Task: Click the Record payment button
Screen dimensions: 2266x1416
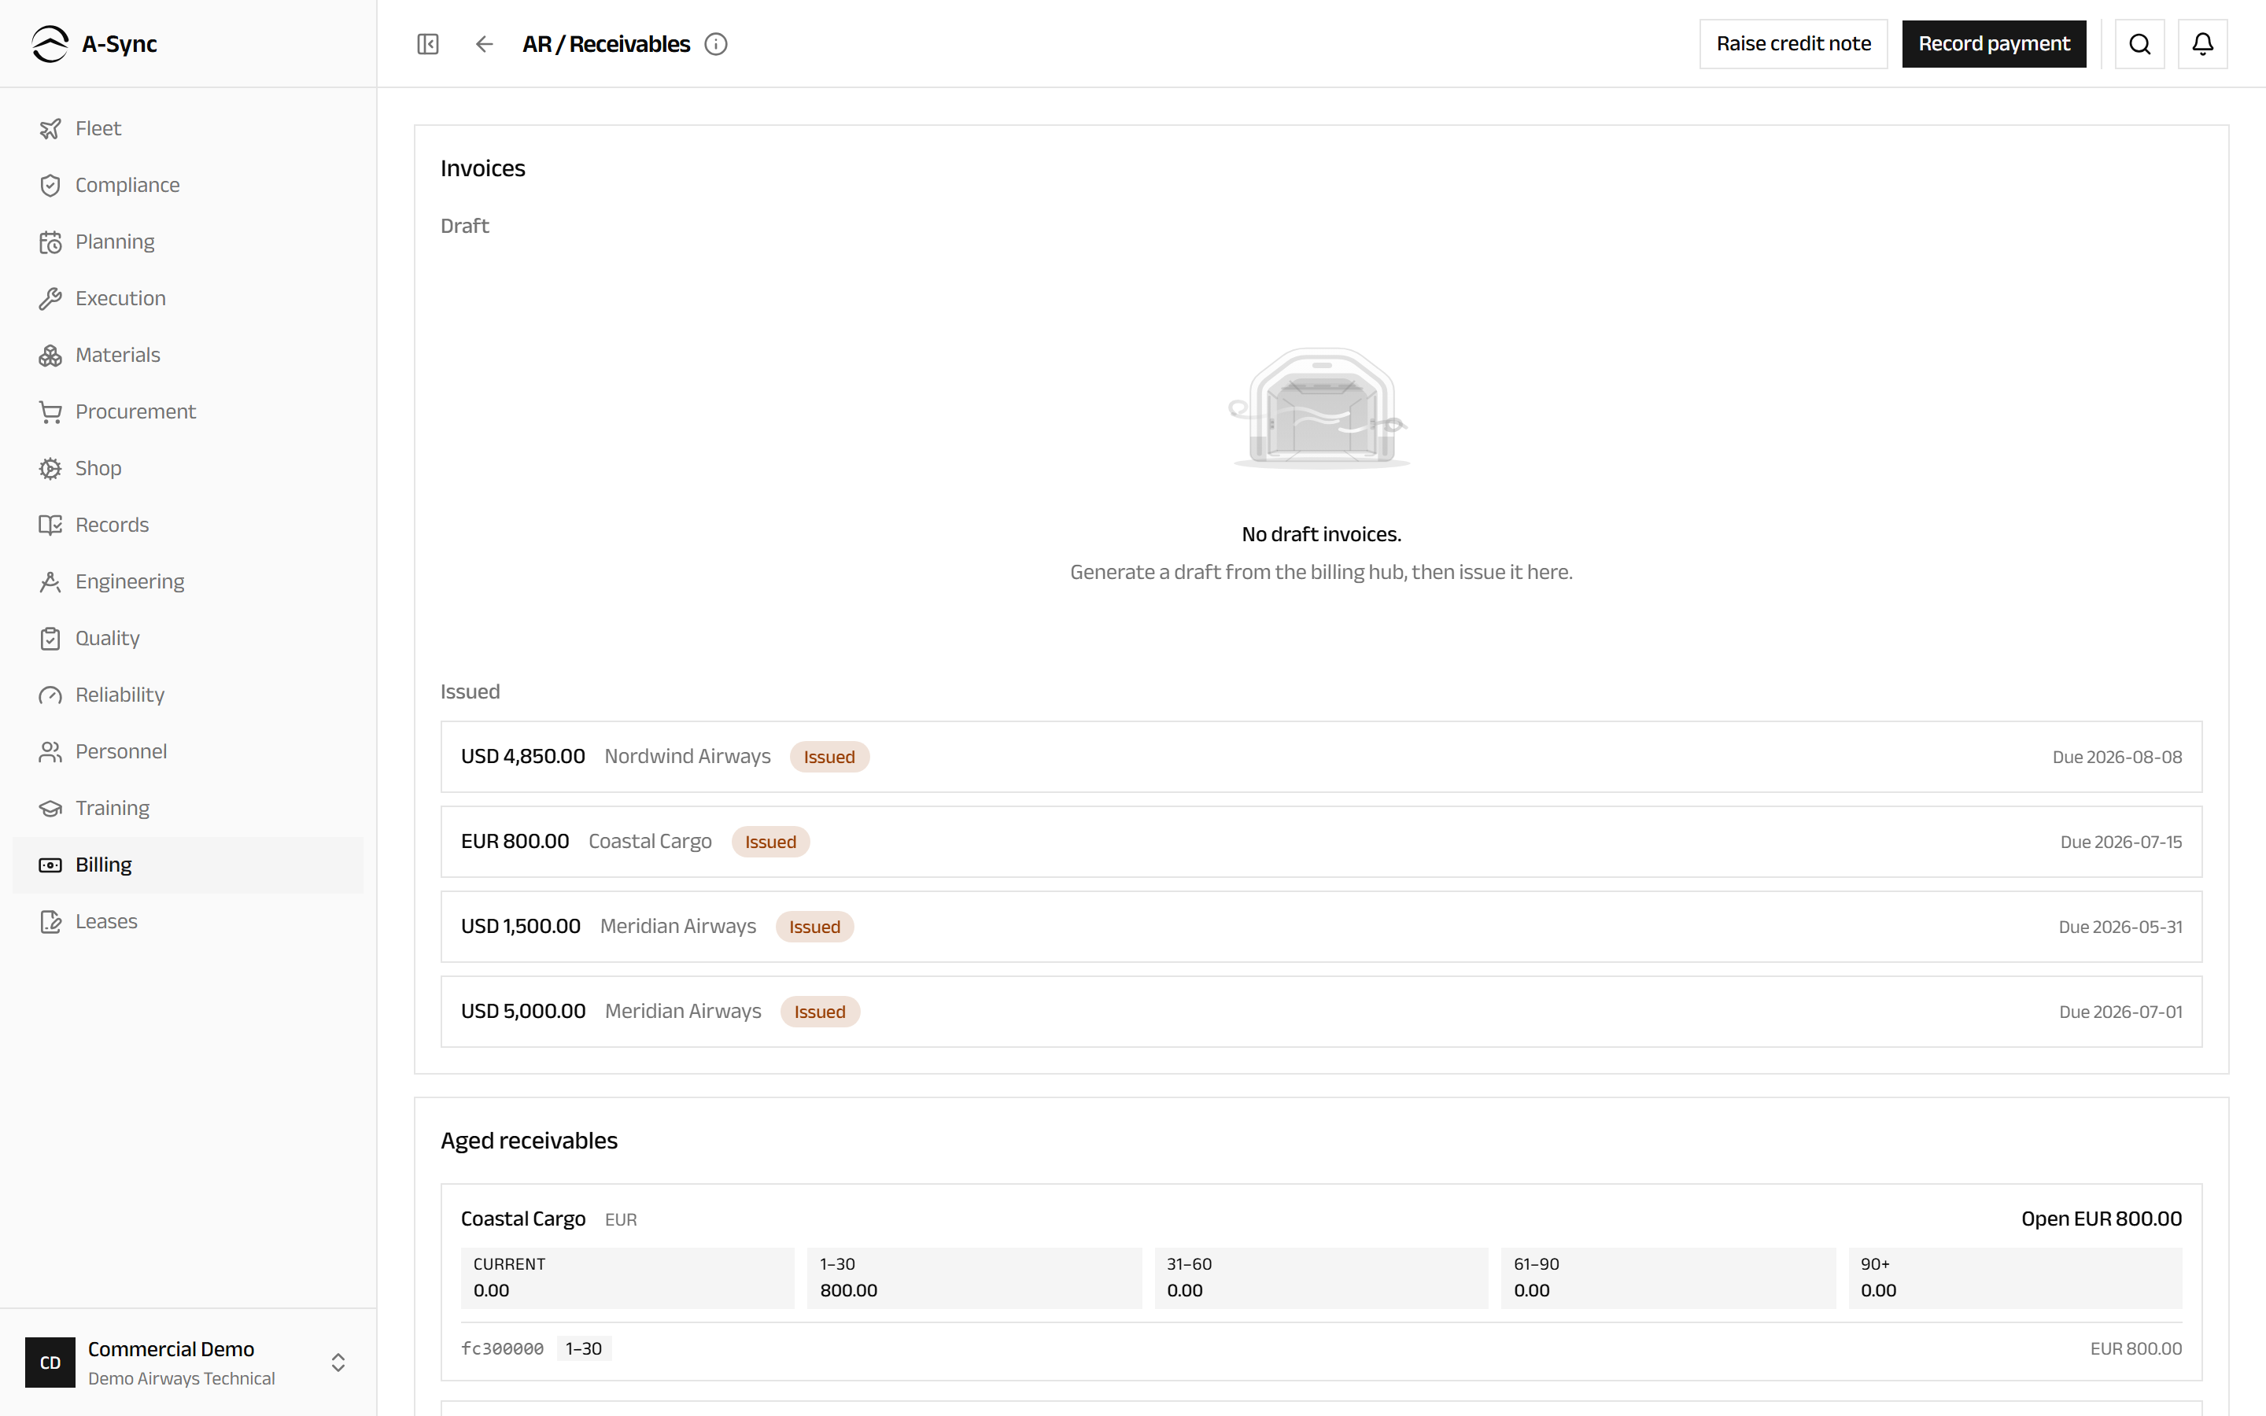Action: coord(1994,44)
